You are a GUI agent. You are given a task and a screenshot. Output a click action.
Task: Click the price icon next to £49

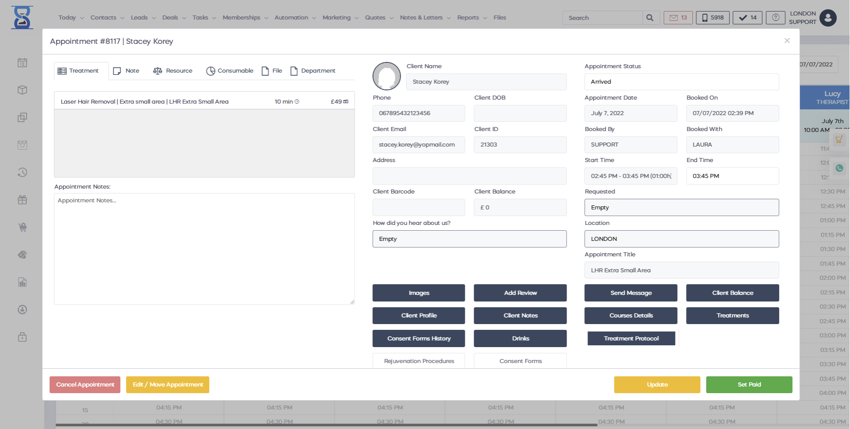346,102
